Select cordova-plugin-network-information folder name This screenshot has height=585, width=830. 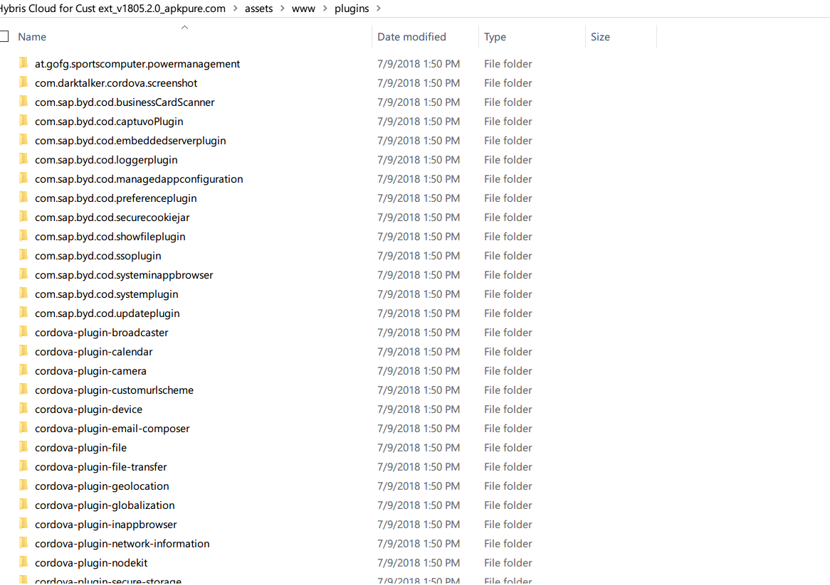[122, 544]
